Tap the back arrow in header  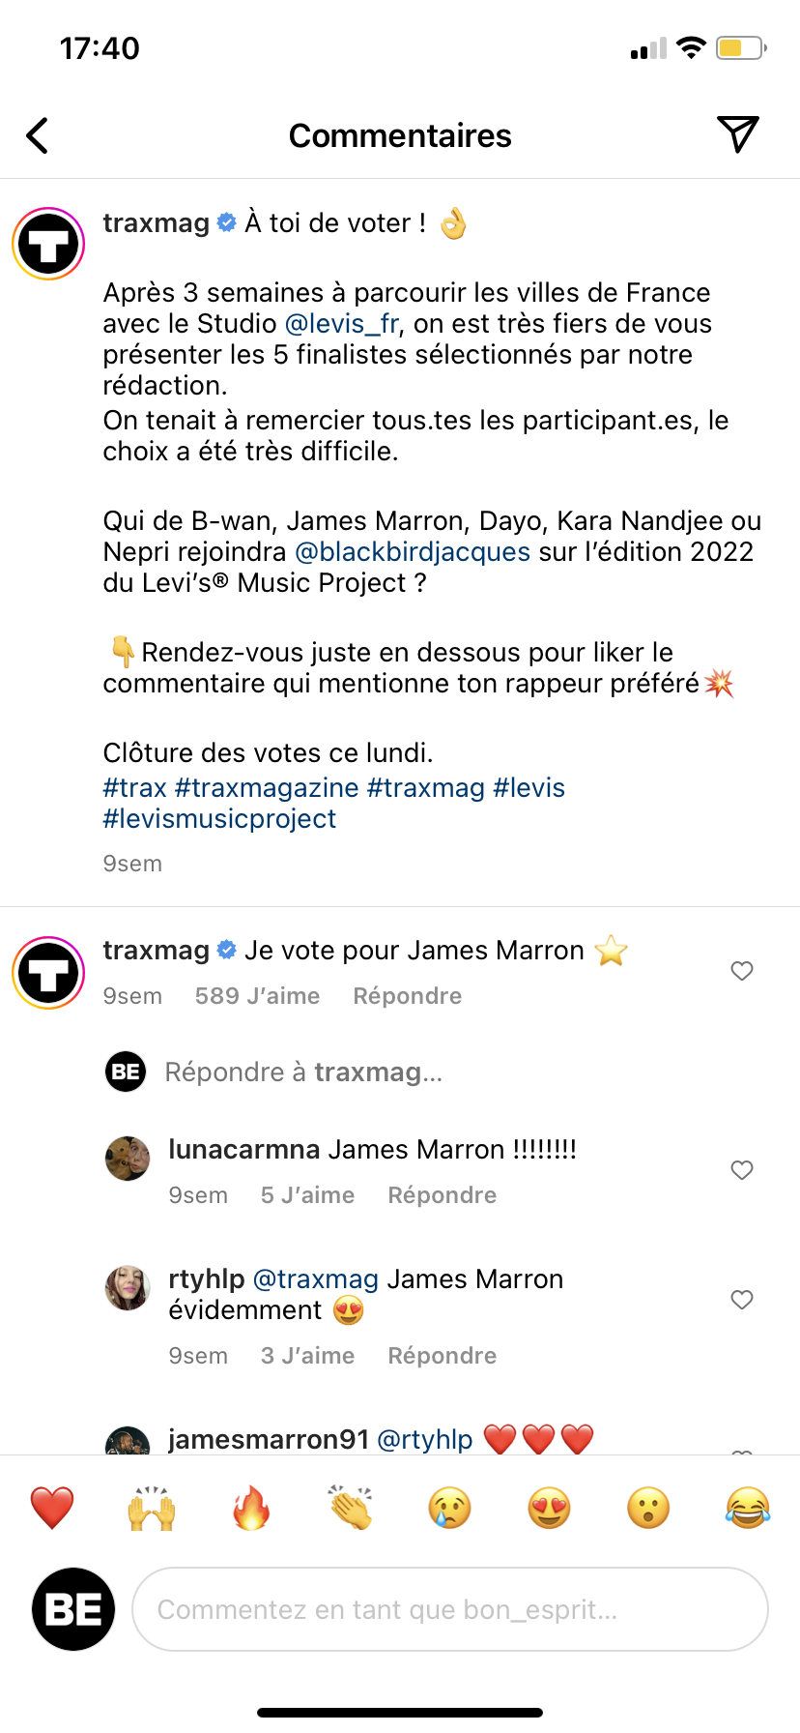(38, 135)
